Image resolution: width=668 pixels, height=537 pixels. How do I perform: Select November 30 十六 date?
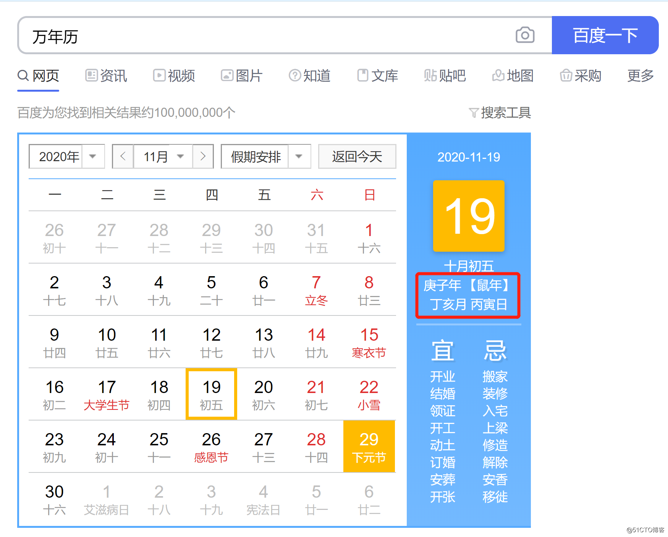(x=54, y=499)
